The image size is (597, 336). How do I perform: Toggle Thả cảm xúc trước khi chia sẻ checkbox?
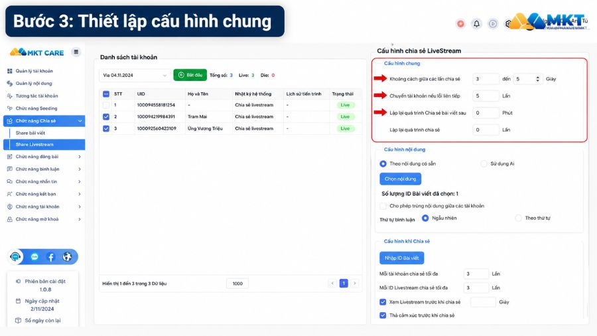coord(383,315)
